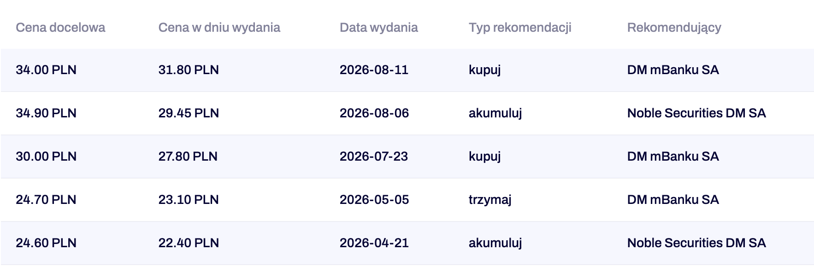This screenshot has width=814, height=267.
Task: Click the 24.60 PLN target price
Action: [x=46, y=243]
